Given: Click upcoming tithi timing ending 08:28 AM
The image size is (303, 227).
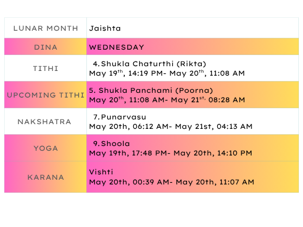Looking at the screenshot, I should point(167,100).
